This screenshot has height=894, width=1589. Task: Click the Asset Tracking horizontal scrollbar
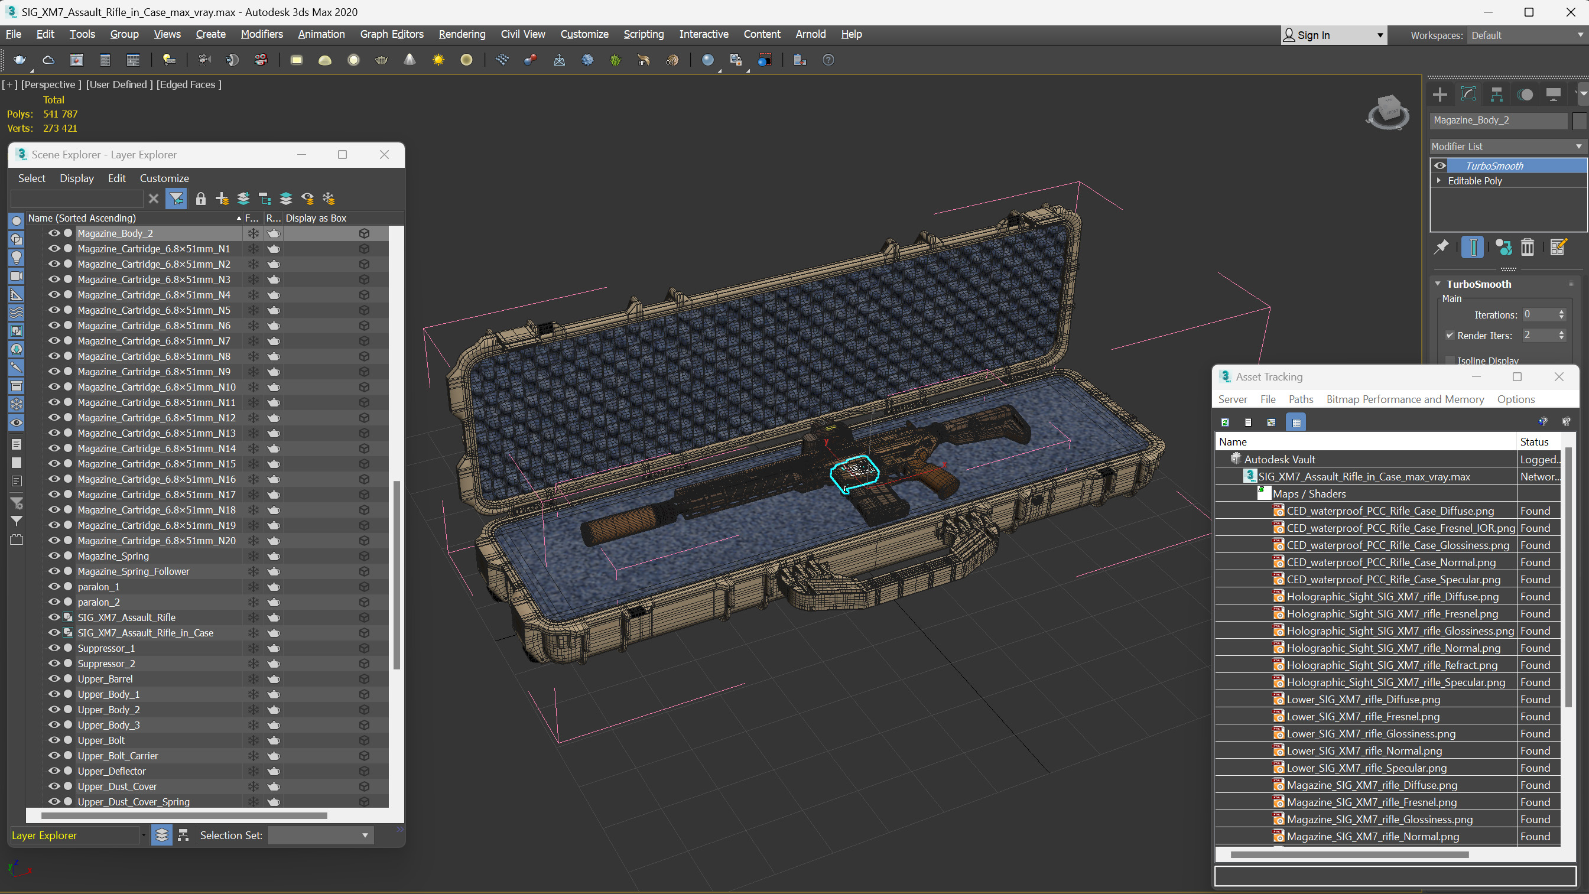coord(1349,854)
